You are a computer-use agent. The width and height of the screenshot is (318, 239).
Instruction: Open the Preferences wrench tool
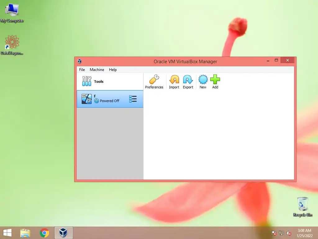[154, 82]
